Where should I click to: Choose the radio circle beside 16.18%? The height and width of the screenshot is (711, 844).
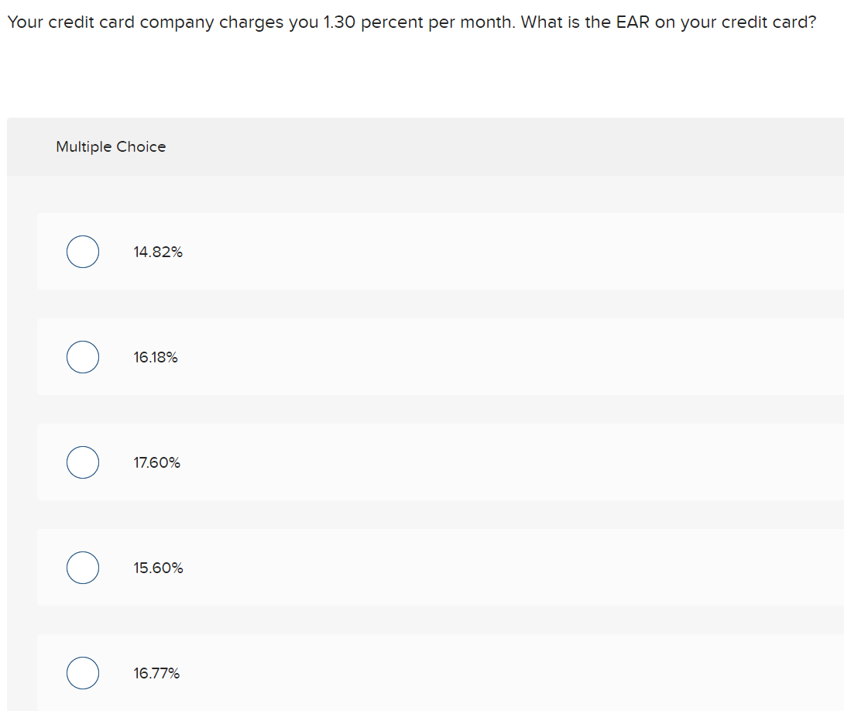[x=83, y=357]
